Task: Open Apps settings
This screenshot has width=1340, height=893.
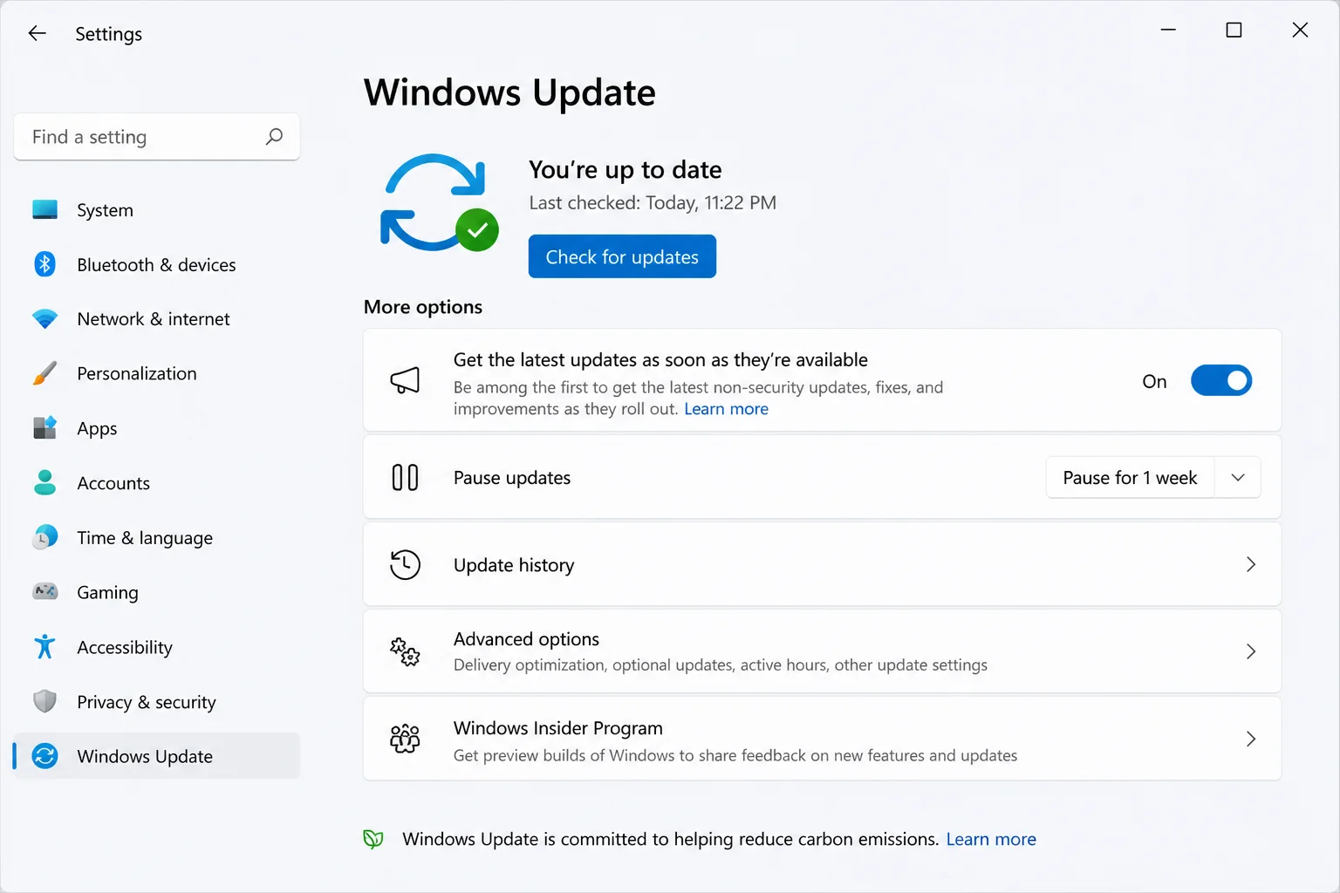Action: click(157, 428)
